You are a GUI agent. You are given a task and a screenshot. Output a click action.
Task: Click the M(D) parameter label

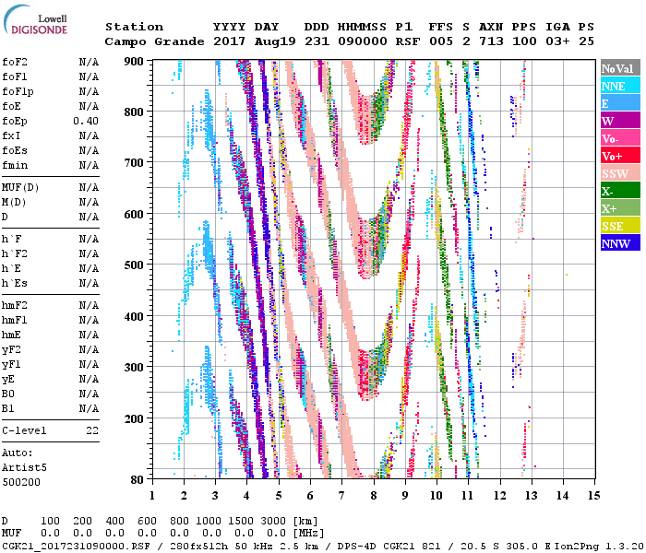click(x=14, y=203)
